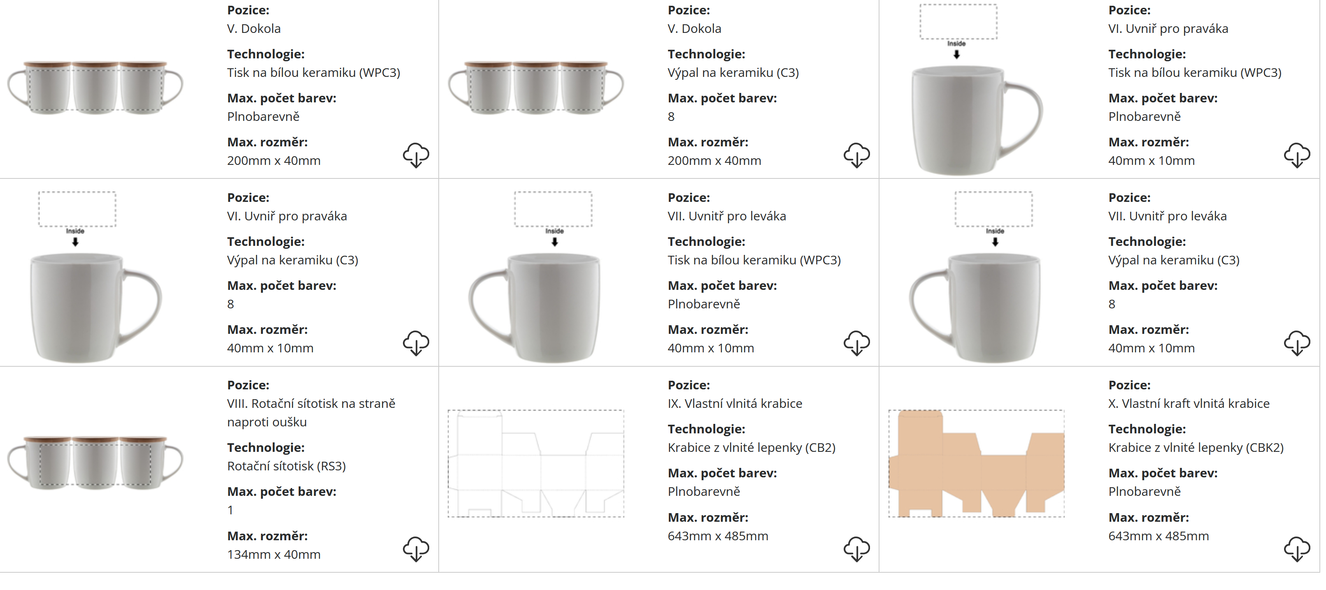Download template for leváka WPC3 inside print
Viewport: 1326px width, 590px height.
pos(856,342)
